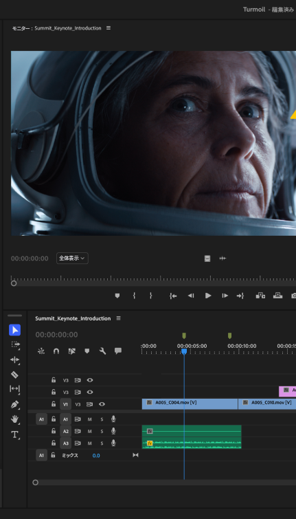
Task: Target the A1 track header button
Action: click(65, 419)
